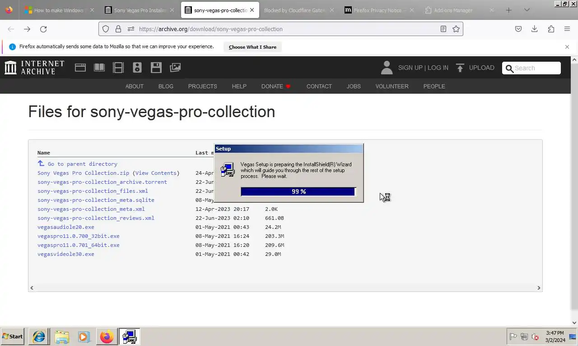Image resolution: width=578 pixels, height=346 pixels.
Task: Click the volume tray icon
Action: 535,337
